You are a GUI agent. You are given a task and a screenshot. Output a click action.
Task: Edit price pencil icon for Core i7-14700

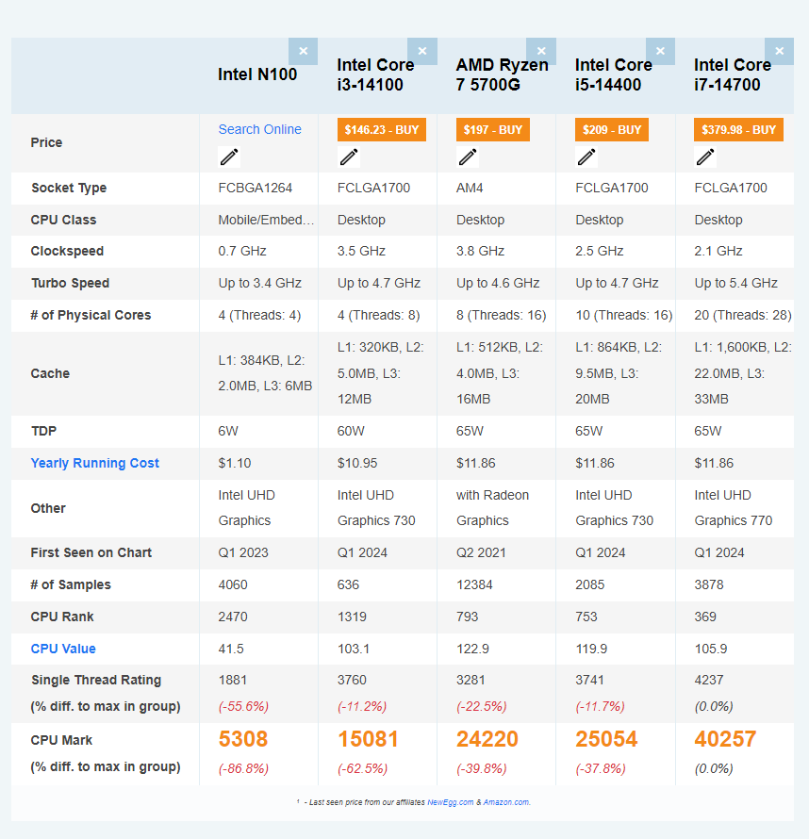705,157
